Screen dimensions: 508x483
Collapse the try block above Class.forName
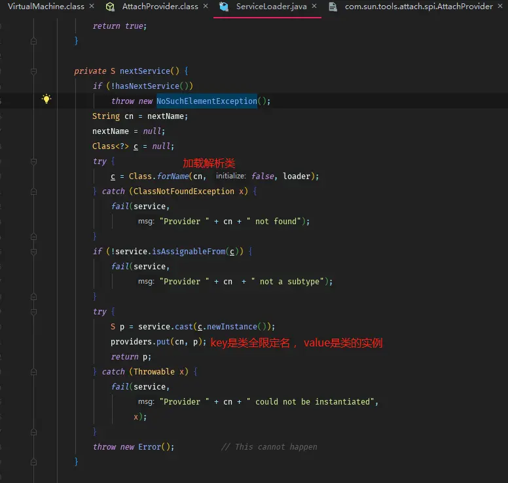[33, 161]
